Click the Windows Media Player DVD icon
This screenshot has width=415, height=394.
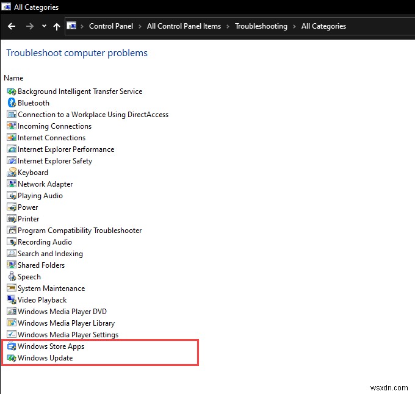[12, 312]
